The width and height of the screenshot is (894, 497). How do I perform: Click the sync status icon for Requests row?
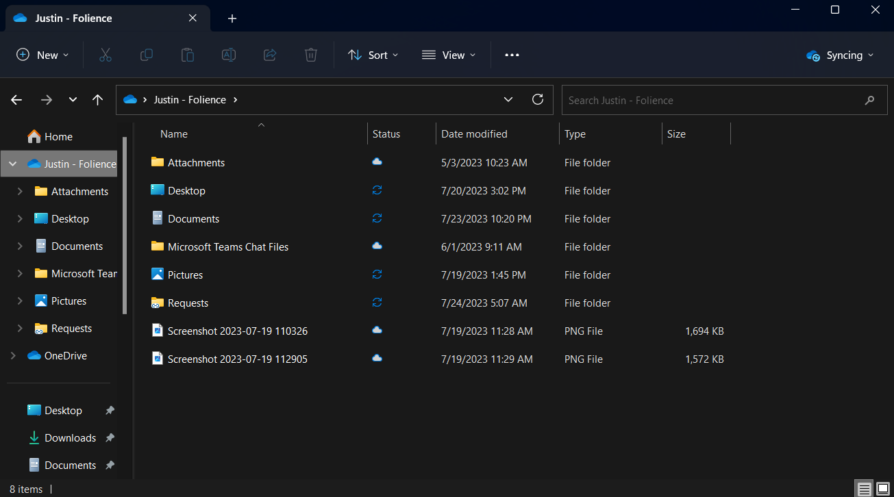377,303
